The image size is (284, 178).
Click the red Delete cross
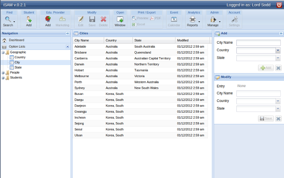(103, 19)
